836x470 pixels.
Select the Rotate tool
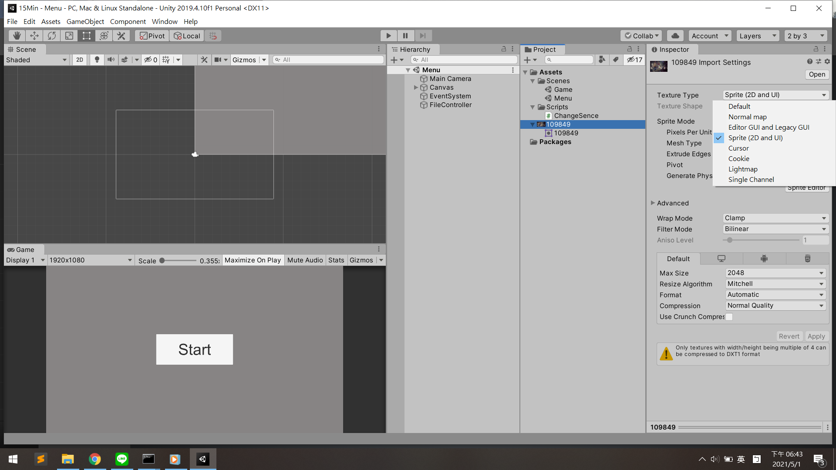[x=52, y=36]
